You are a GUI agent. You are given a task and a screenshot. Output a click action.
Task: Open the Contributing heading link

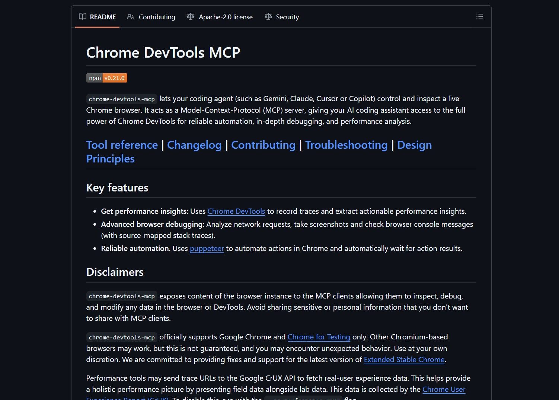click(263, 145)
